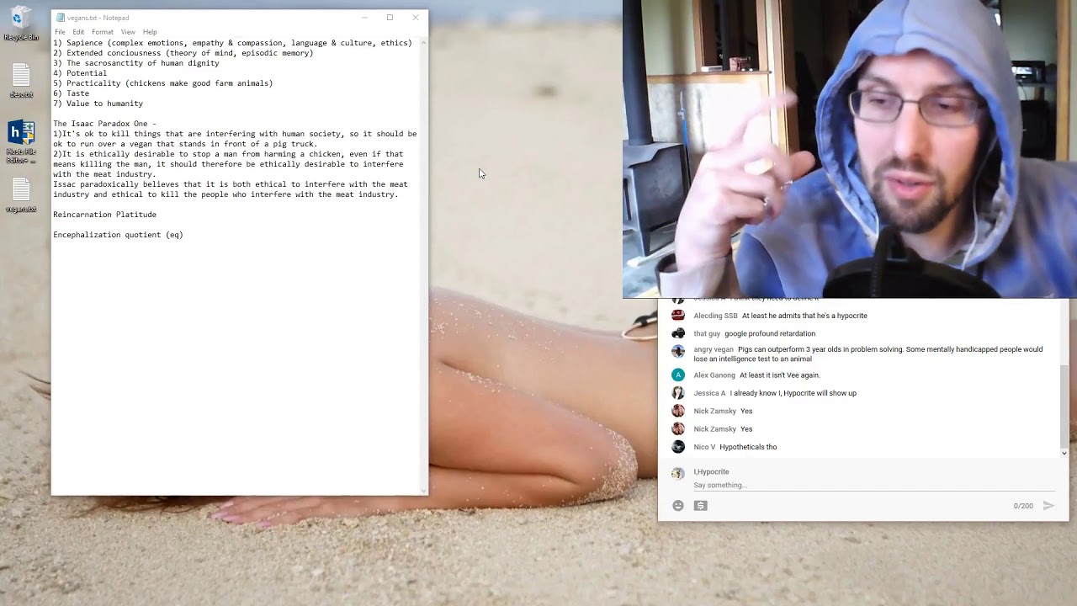Click line '5) Practicality' in Notepad

pyautogui.click(x=162, y=83)
